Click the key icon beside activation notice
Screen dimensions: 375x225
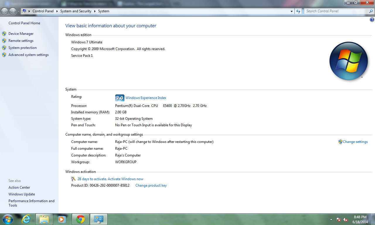coord(74,179)
